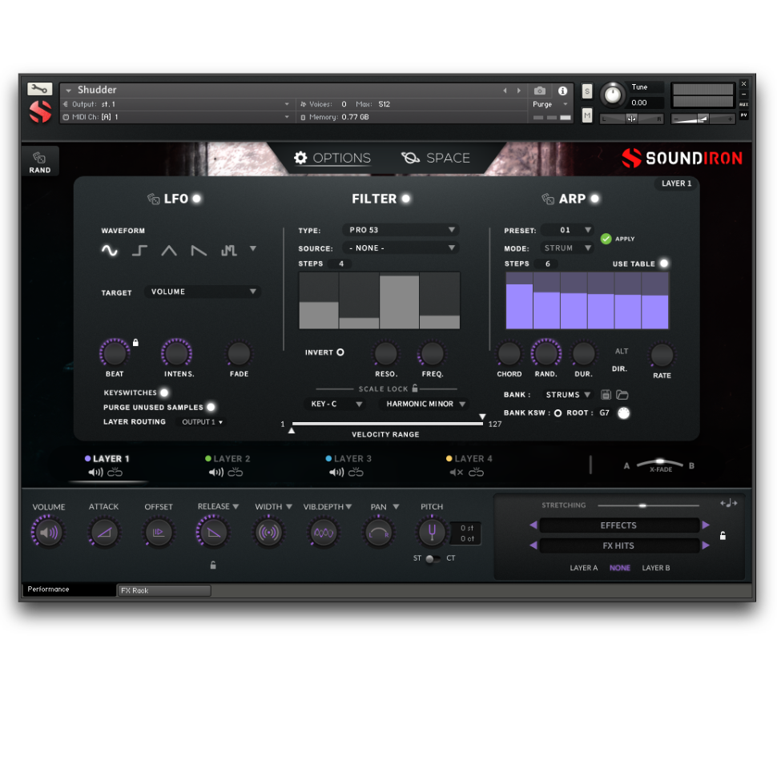Click the wrench icon in header
777x777 pixels.
[x=39, y=89]
